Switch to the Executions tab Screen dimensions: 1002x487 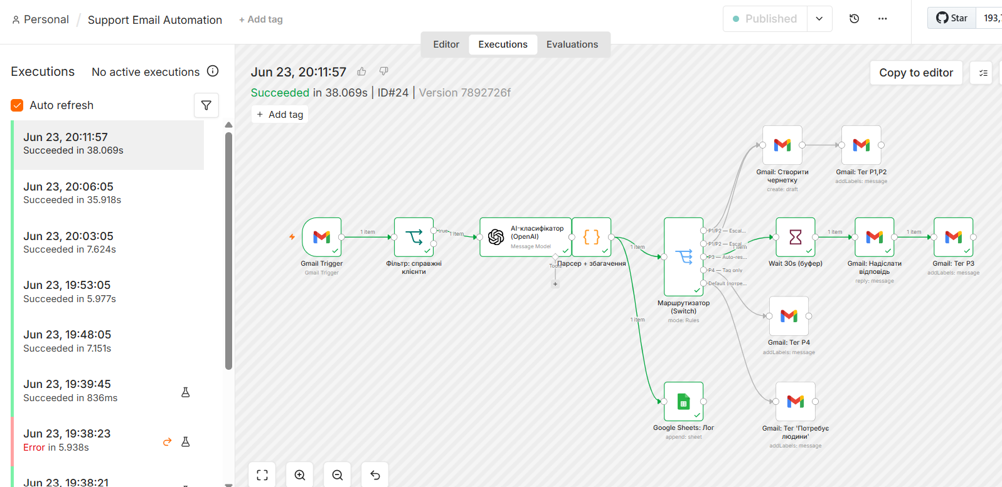(503, 45)
